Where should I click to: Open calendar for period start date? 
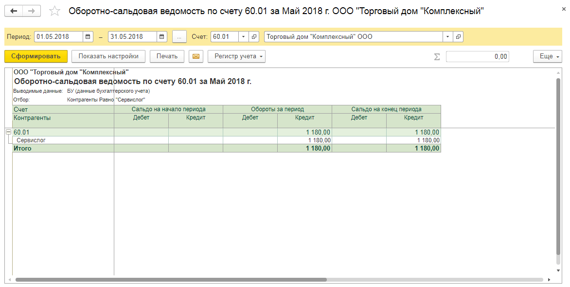[88, 37]
